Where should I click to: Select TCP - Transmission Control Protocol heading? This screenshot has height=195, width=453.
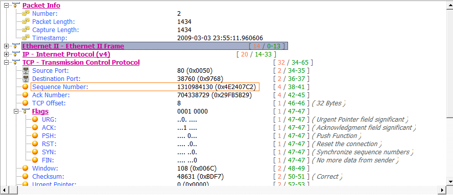coord(81,62)
